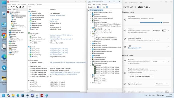Click Device Manager forward arrow
The width and height of the screenshot is (174, 98).
click(91, 7)
